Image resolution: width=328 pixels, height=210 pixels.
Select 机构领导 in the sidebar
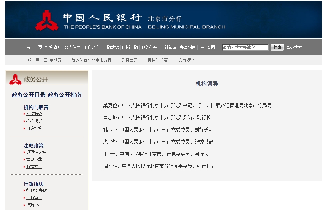[34, 121]
